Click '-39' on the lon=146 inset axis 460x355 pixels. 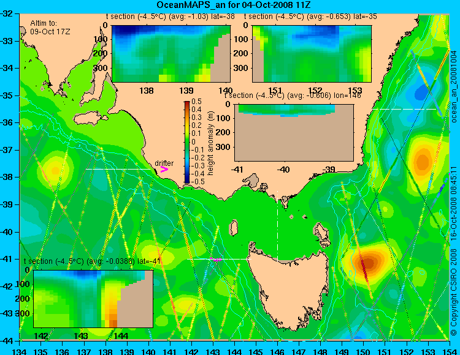pyautogui.click(x=328, y=169)
